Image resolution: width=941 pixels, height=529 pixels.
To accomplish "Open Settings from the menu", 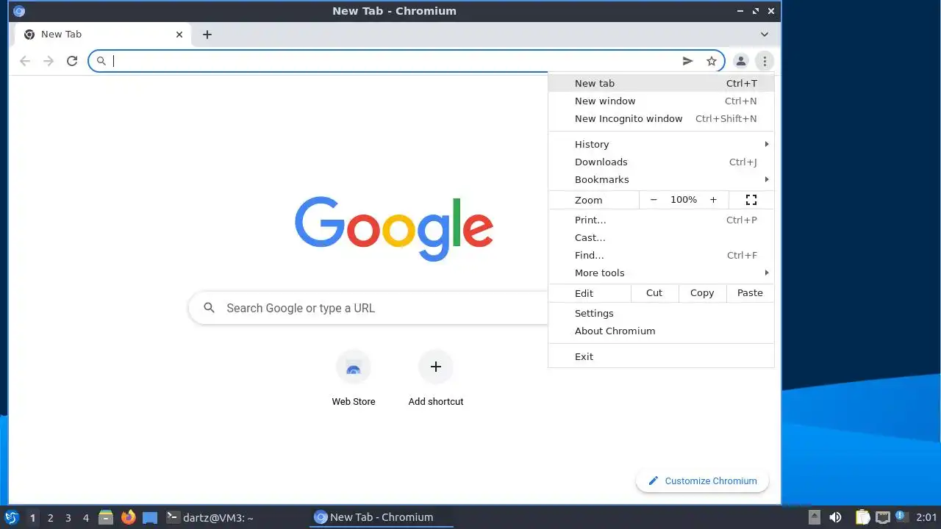I will (x=661, y=313).
